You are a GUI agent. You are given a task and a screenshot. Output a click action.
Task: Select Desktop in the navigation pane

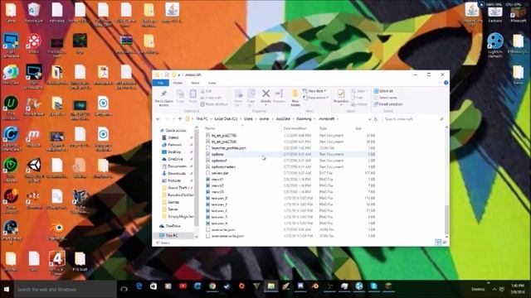(x=174, y=152)
